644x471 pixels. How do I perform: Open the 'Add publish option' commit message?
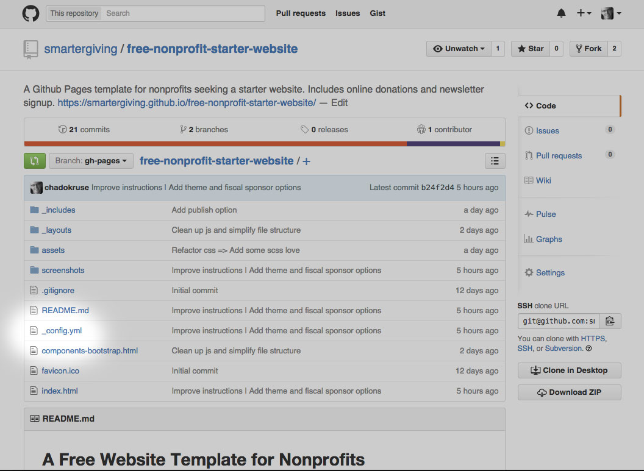pyautogui.click(x=204, y=210)
